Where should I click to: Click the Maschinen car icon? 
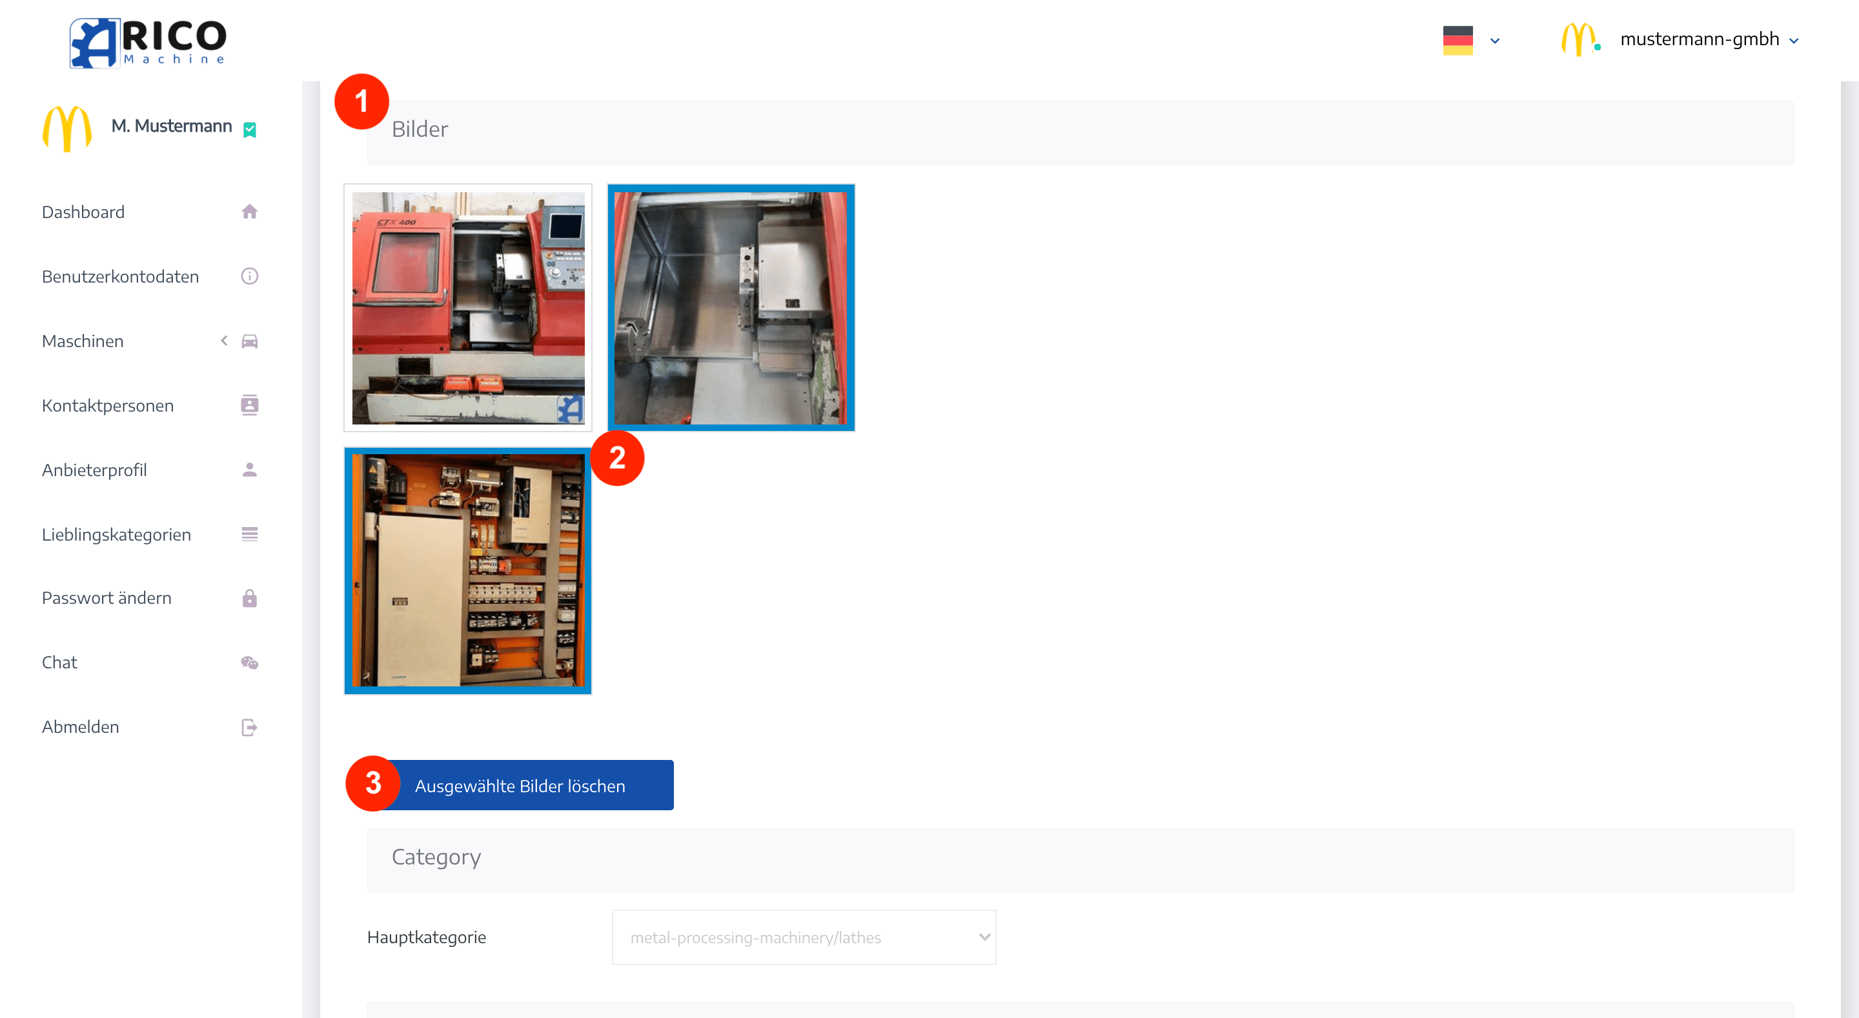pos(250,341)
